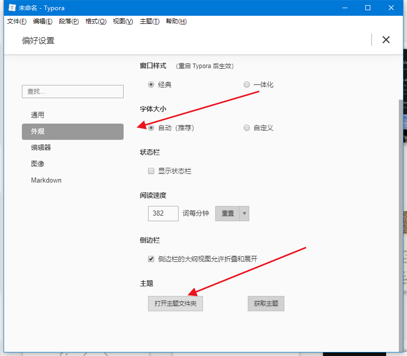This screenshot has width=407, height=356.
Task: Open the 文件 menu
Action: pos(16,21)
